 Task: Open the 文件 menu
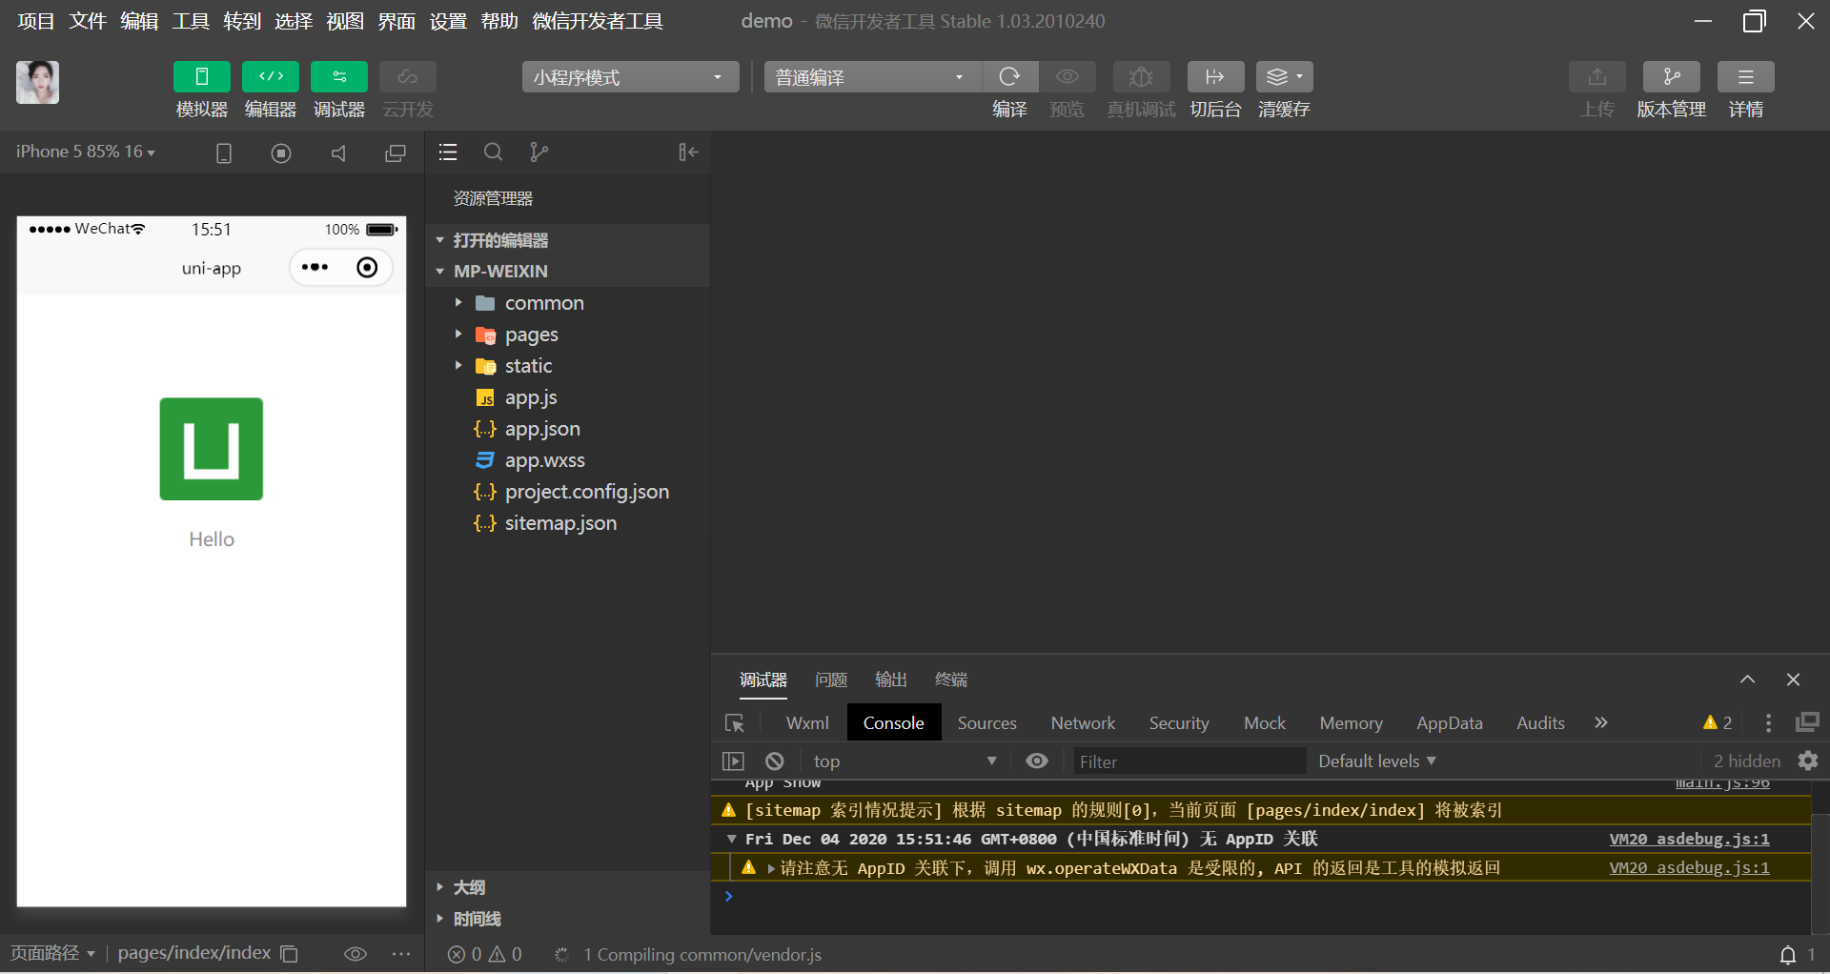pyautogui.click(x=88, y=21)
